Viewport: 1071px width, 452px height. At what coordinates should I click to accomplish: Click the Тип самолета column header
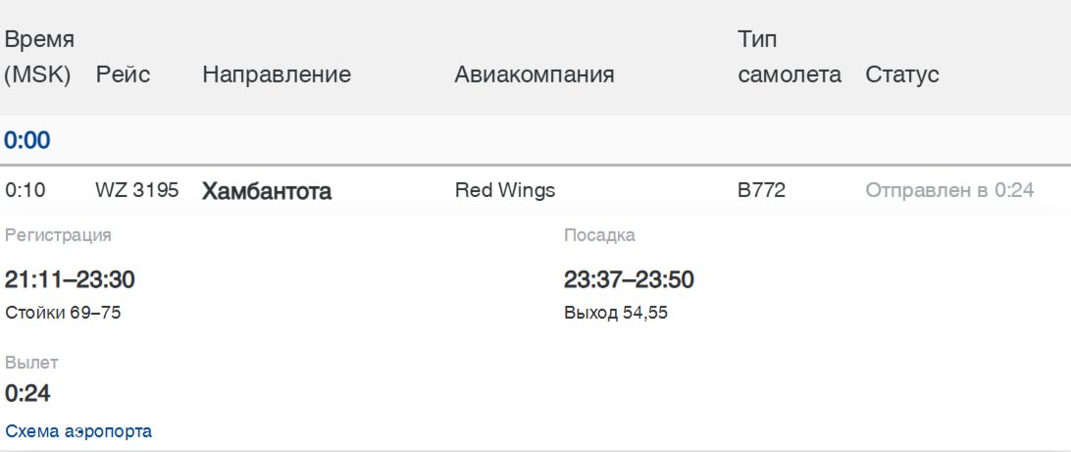pos(789,58)
